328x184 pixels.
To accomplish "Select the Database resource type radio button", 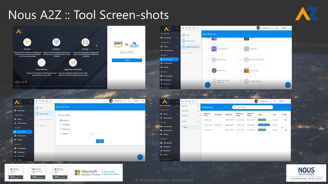I will click(61, 129).
